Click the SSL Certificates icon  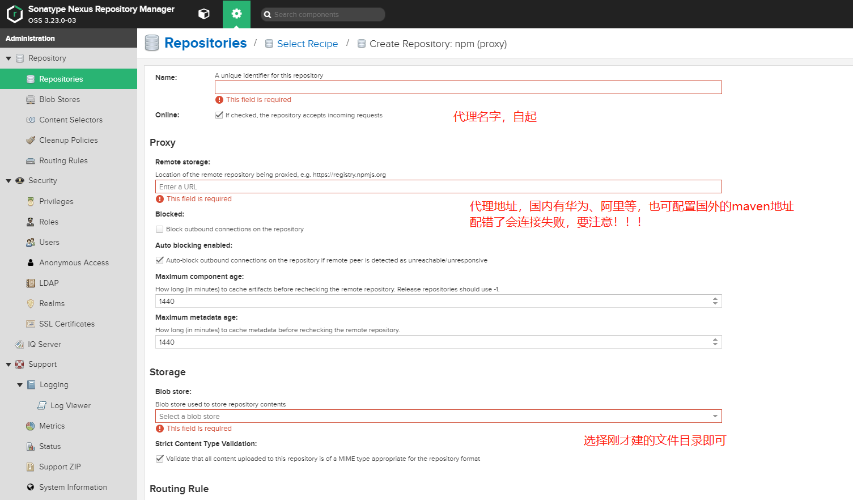pyautogui.click(x=31, y=324)
